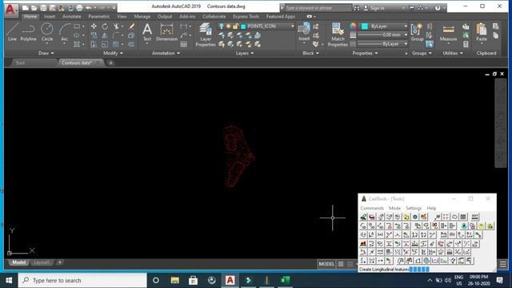Open Settings menu in CadTools window

pos(414,208)
